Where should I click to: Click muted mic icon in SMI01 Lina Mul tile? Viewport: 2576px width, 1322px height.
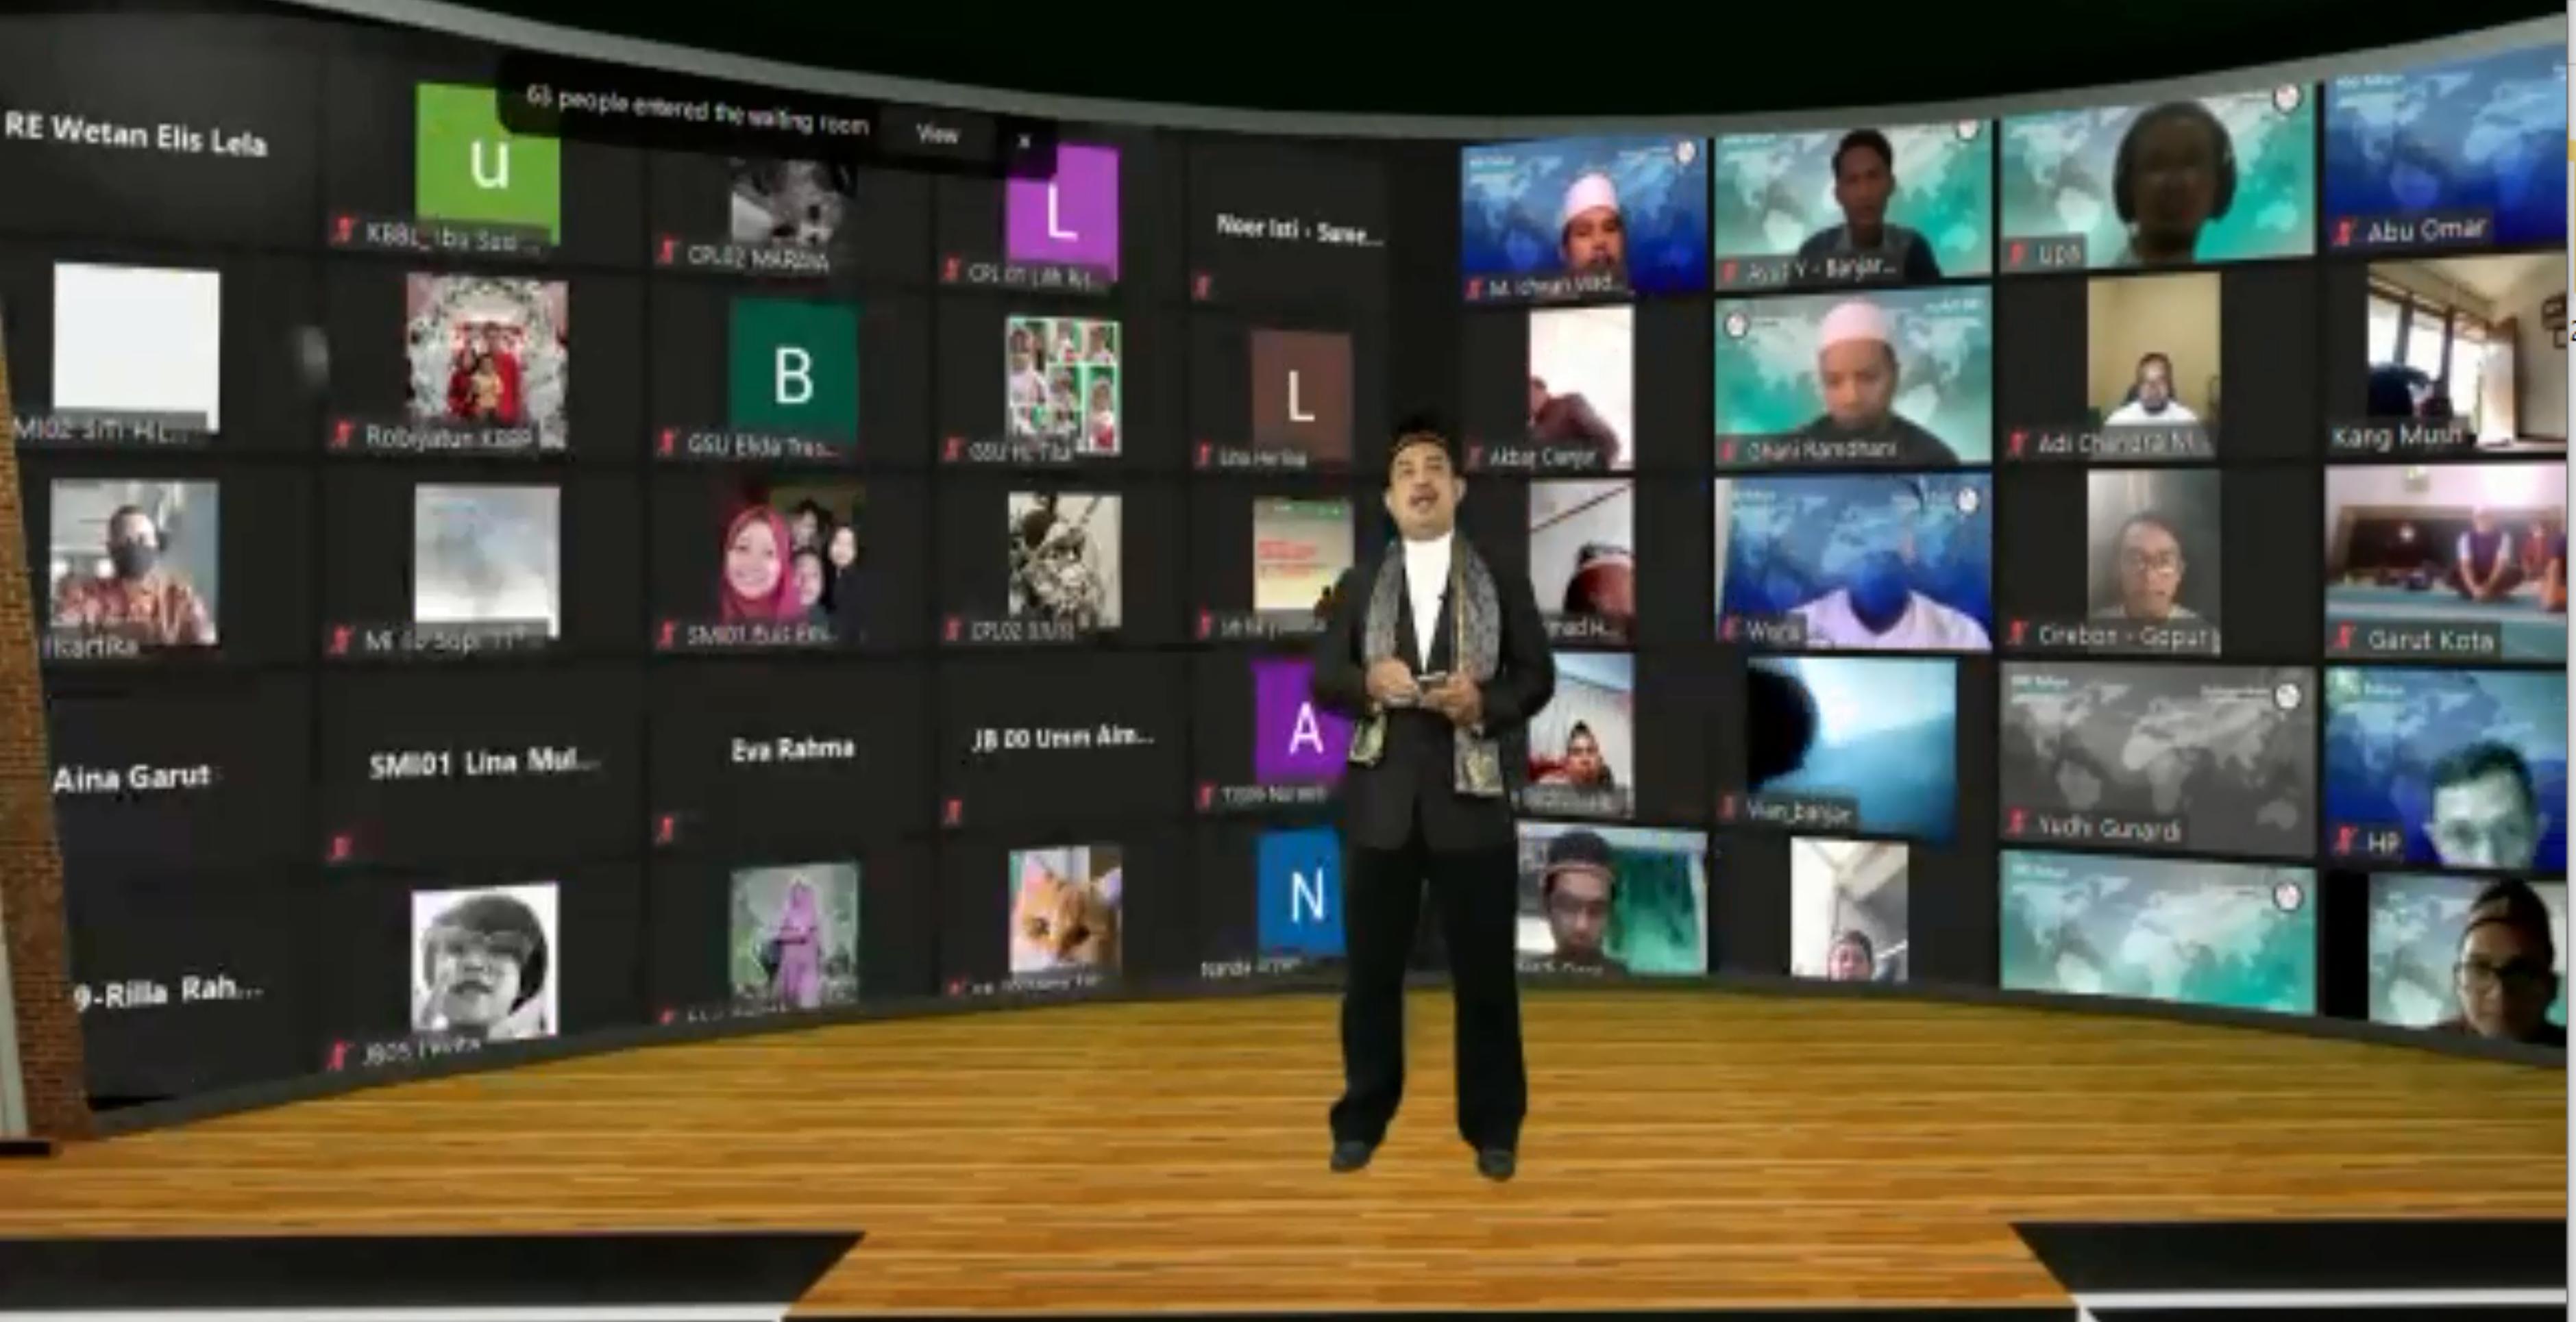point(341,849)
